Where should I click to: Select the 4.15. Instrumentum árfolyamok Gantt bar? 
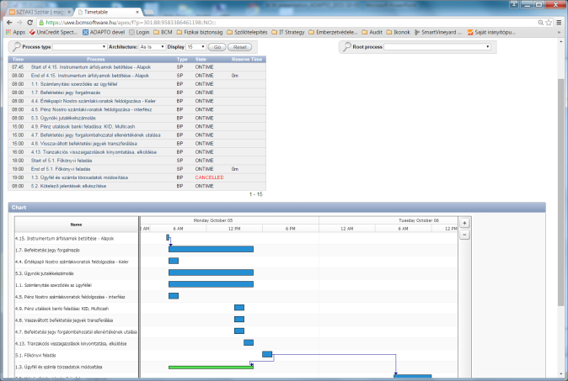click(x=168, y=237)
